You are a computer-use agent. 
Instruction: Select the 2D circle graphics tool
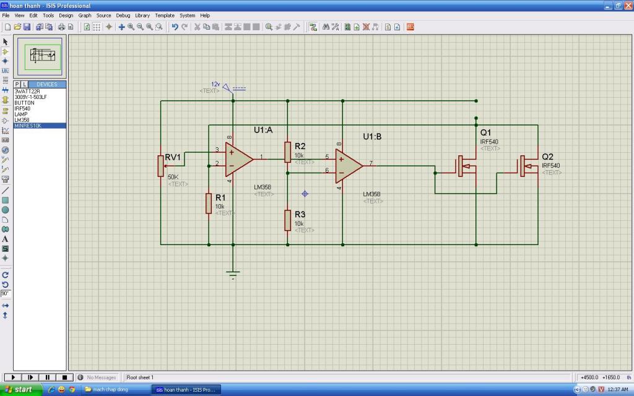tap(6, 210)
